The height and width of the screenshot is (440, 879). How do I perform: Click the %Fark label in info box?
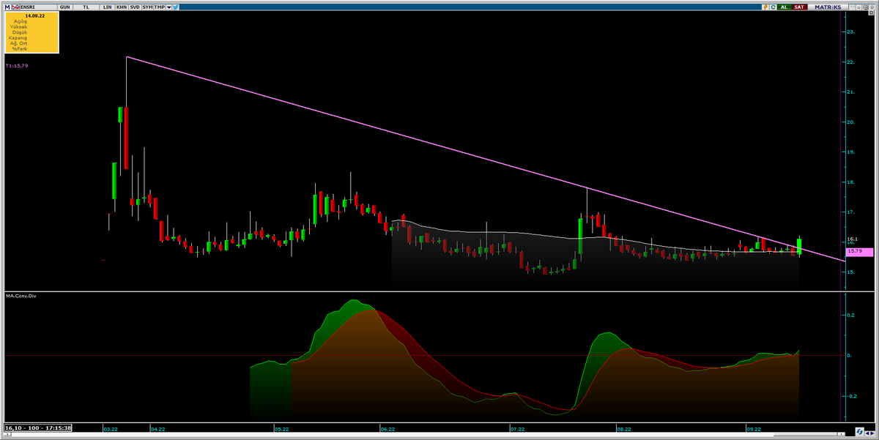[20, 49]
